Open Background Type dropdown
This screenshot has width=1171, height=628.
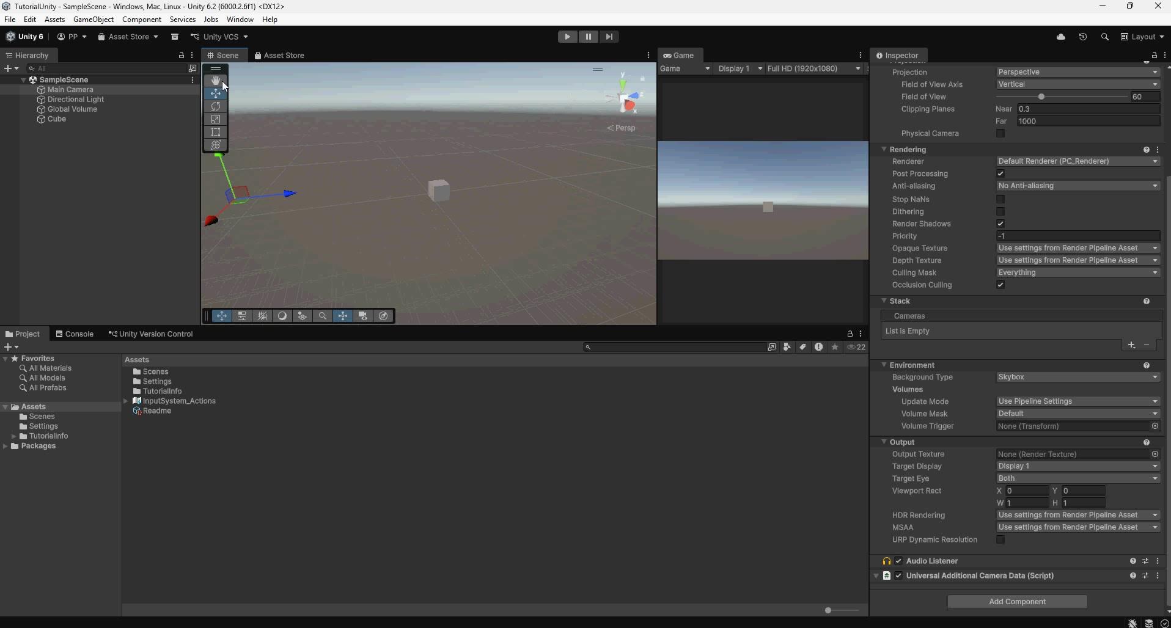pos(1078,377)
